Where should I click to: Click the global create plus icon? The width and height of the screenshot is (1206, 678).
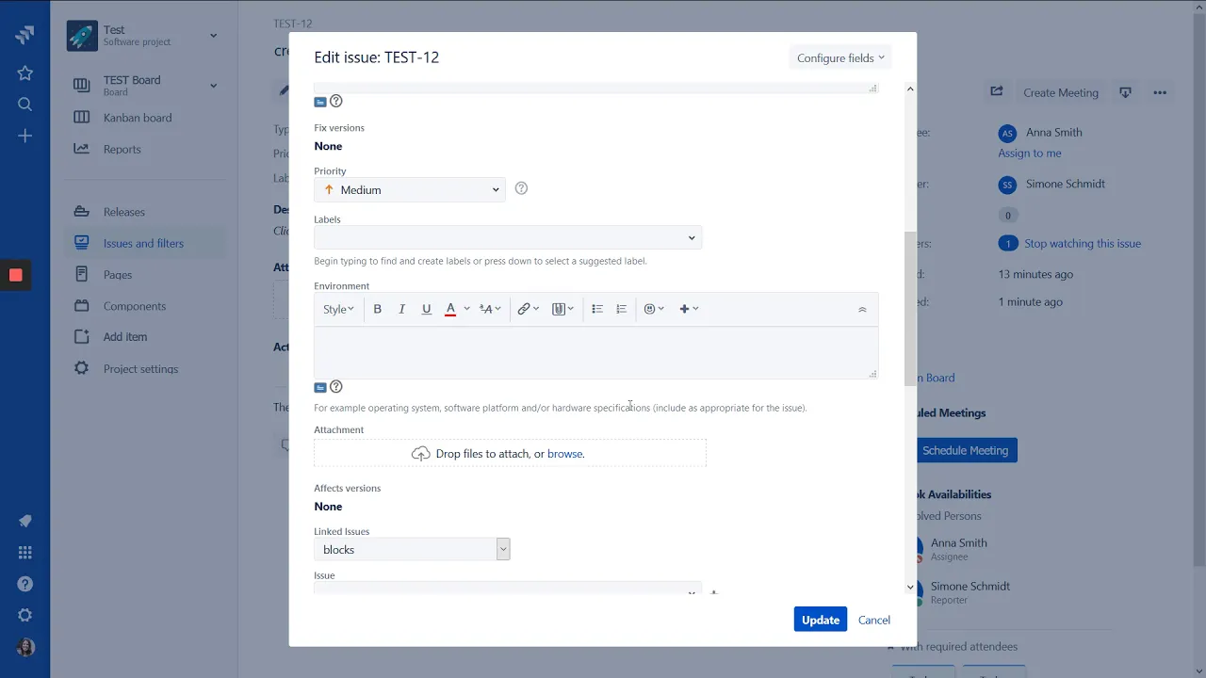point(25,137)
